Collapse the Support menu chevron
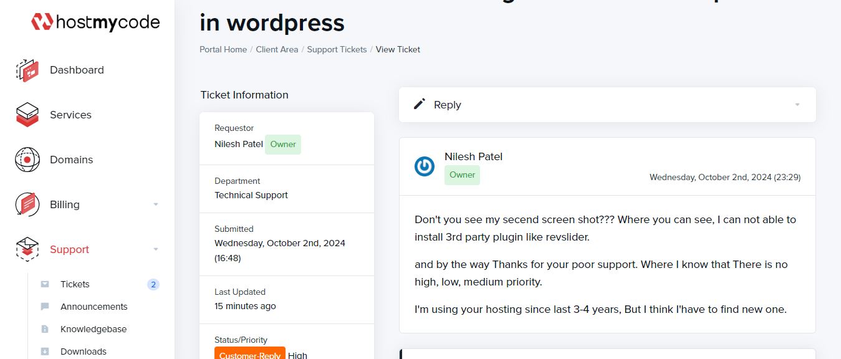 155,249
